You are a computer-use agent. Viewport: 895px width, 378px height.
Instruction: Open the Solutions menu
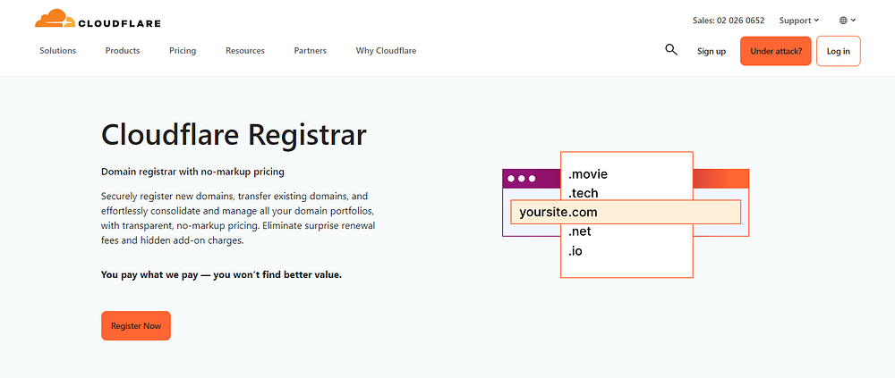click(x=58, y=51)
